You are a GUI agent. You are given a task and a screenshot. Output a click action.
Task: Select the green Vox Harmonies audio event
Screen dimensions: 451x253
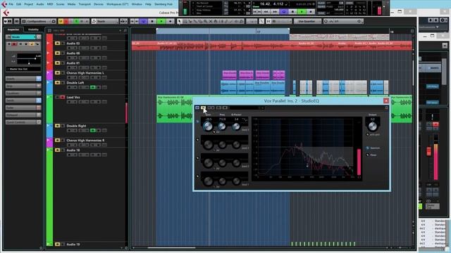[175, 109]
